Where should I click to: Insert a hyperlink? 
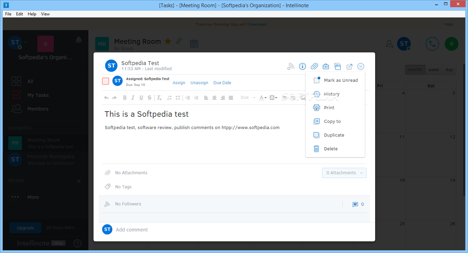(284, 98)
